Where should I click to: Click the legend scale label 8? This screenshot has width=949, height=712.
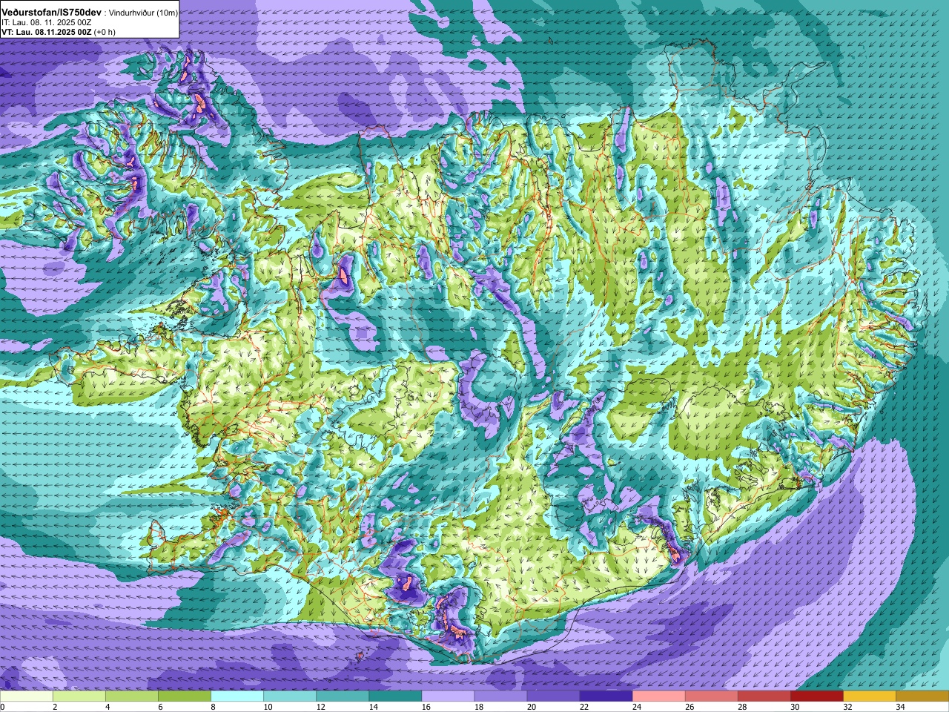point(213,707)
